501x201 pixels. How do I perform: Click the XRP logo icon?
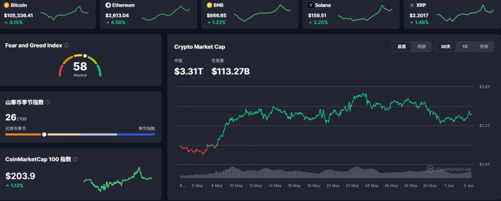(412, 5)
